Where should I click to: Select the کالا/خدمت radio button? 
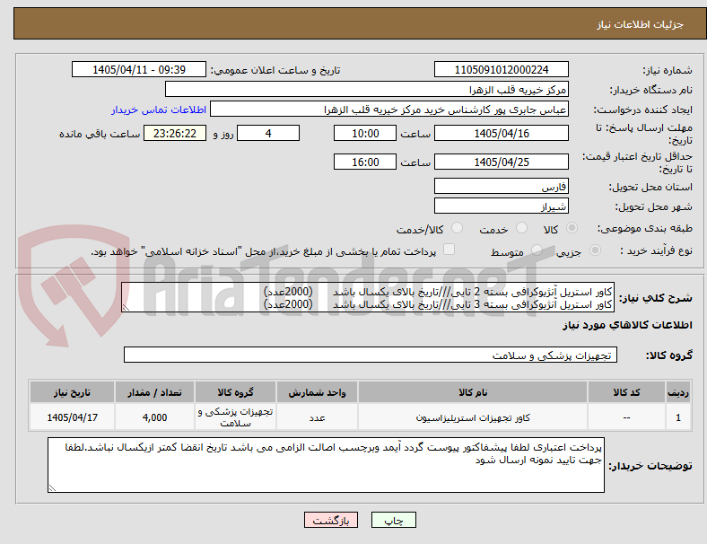458,228
